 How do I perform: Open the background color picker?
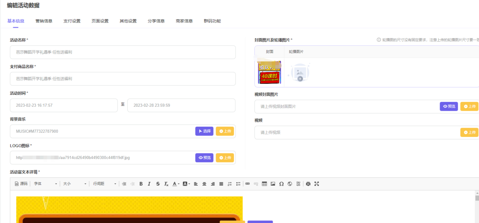(x=186, y=184)
